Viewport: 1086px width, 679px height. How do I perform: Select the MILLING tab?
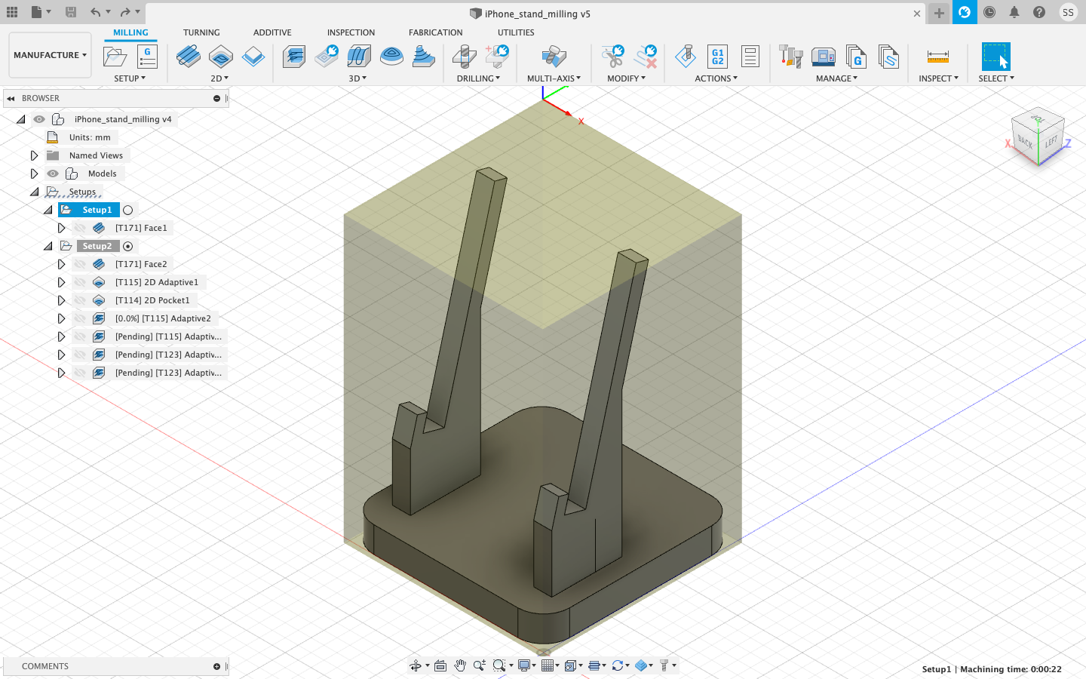pos(130,32)
